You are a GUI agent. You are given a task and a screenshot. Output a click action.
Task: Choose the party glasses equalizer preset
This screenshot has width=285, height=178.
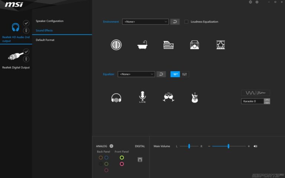tap(168, 97)
